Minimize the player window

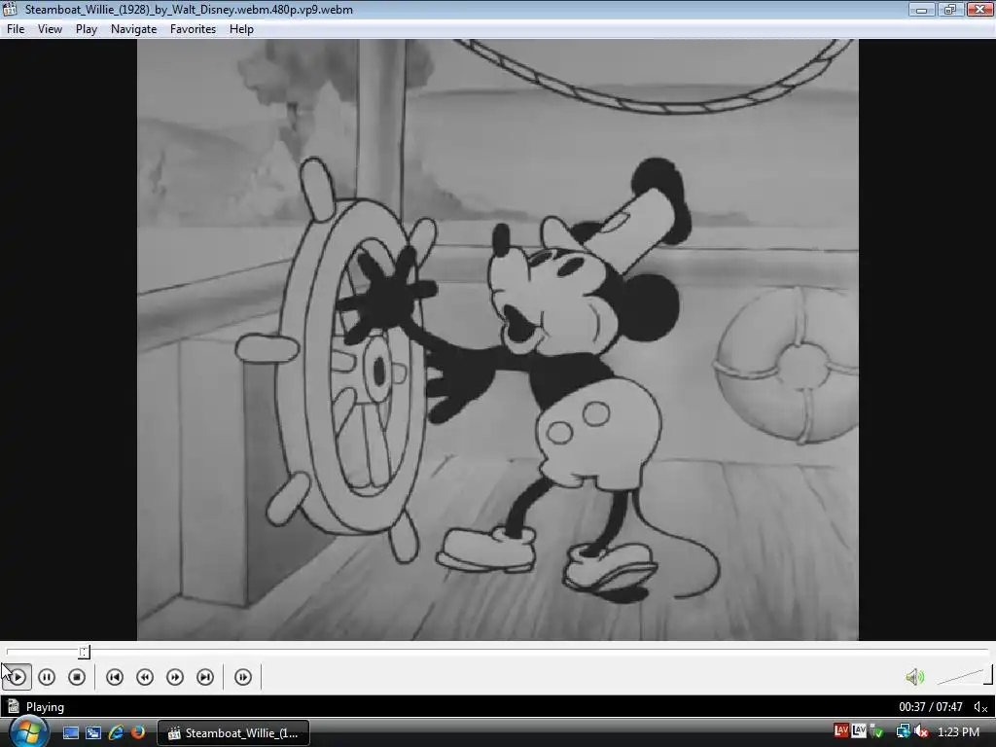(x=921, y=10)
